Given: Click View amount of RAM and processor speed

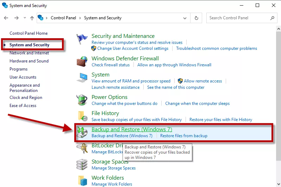Looking at the screenshot, I should [131, 81].
